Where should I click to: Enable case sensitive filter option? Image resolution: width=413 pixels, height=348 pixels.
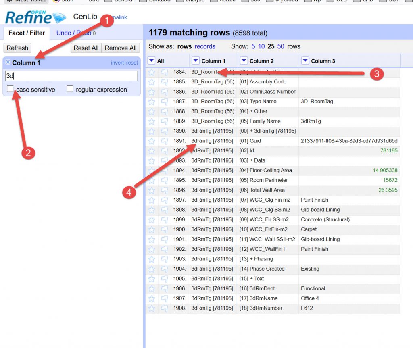point(10,89)
